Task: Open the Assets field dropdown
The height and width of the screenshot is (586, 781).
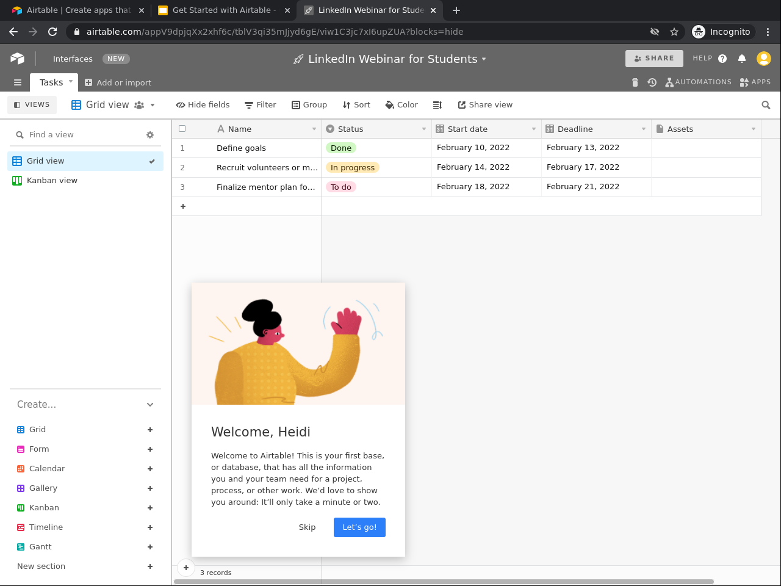Action: [754, 129]
